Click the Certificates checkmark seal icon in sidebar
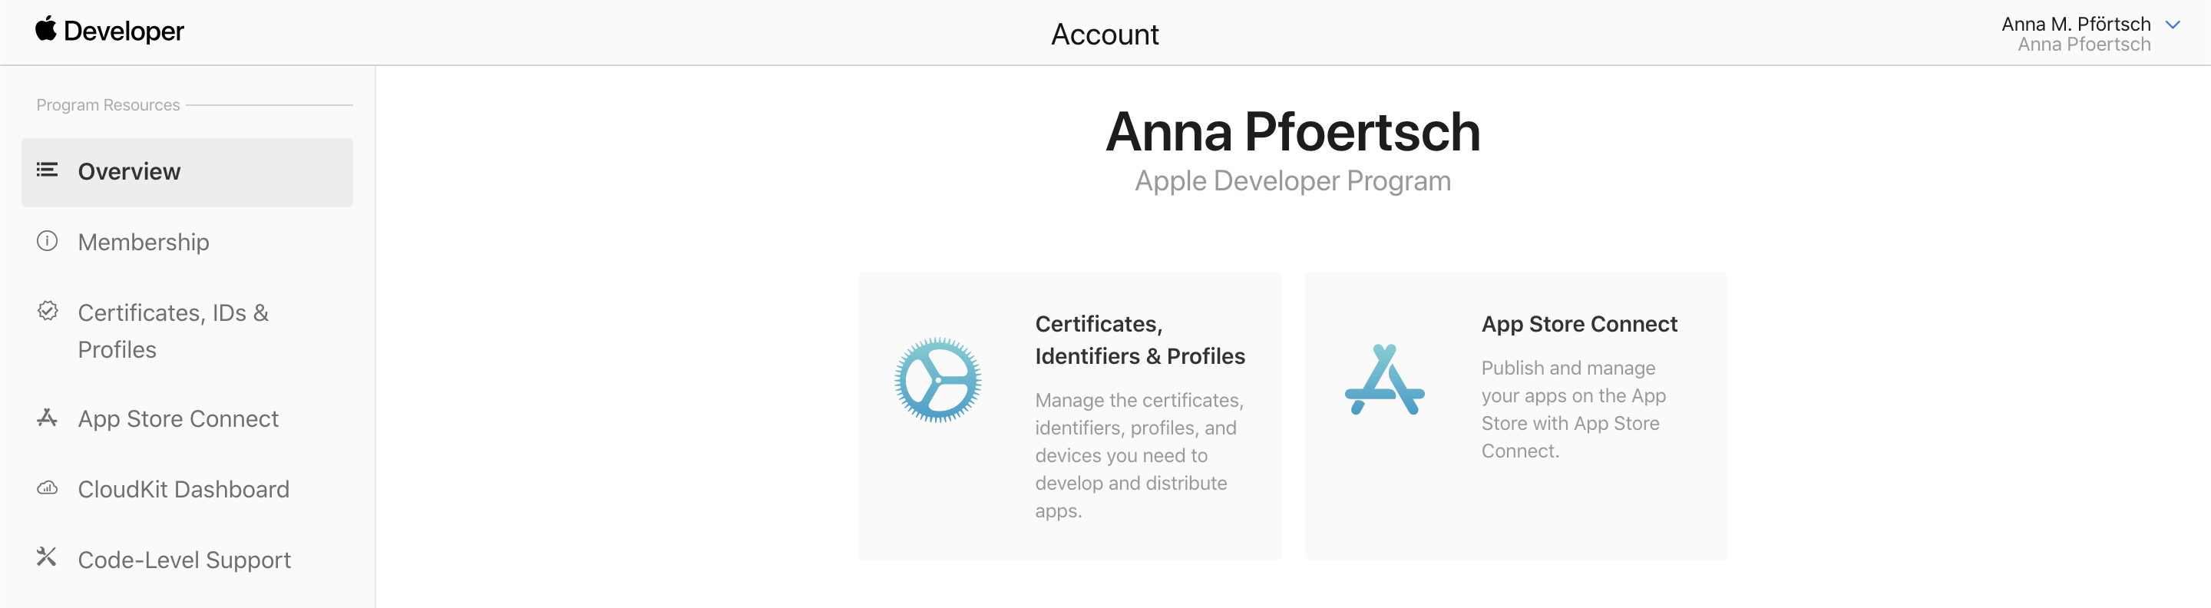Screen dimensions: 2211x608 click(x=48, y=311)
